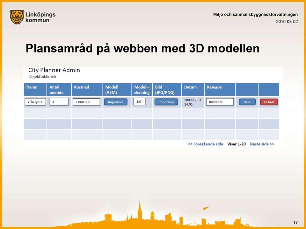
Task: Click the Modellskalning field showing 1.0
Action: click(x=140, y=101)
